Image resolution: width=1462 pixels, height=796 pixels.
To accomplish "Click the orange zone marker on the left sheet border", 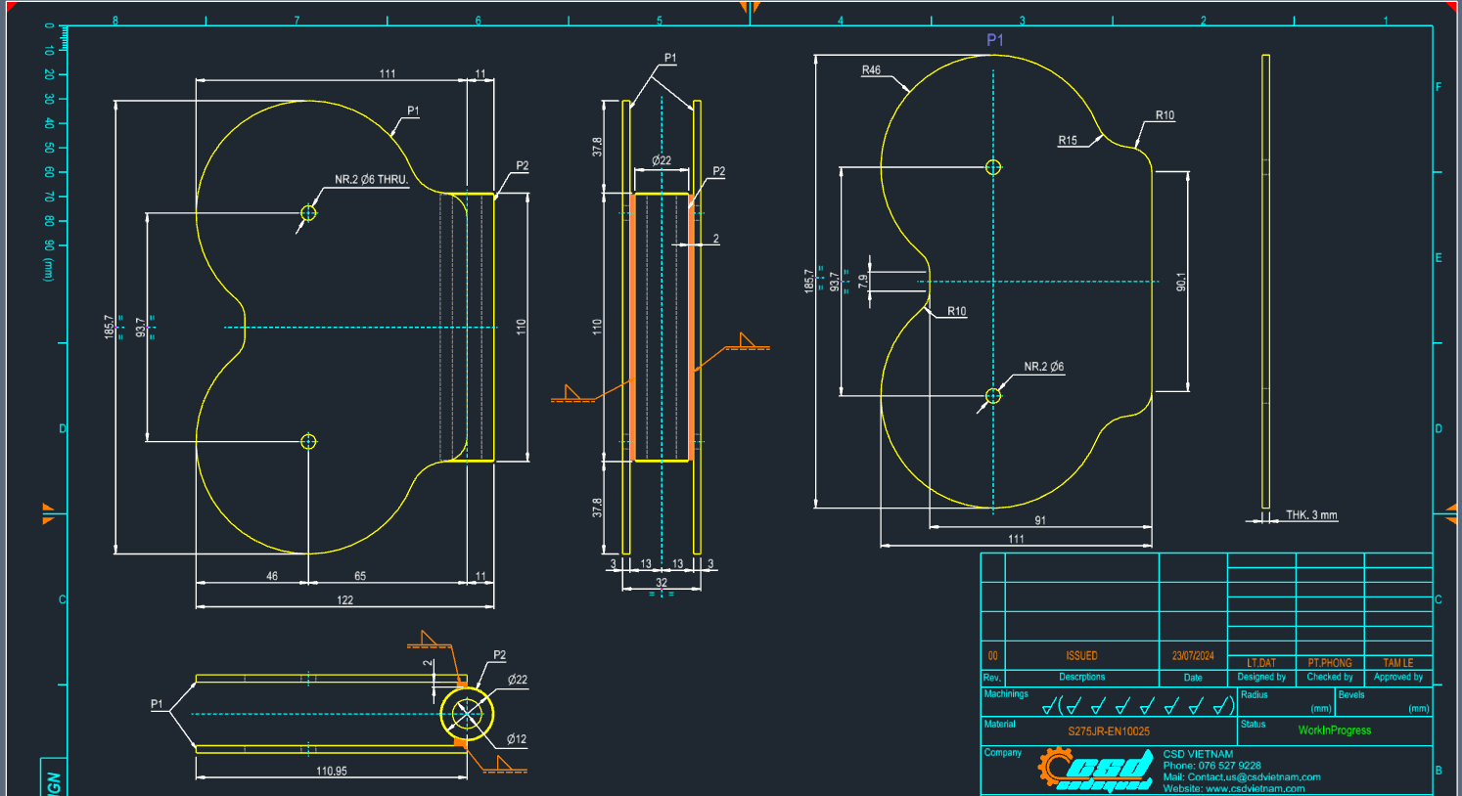I will (49, 512).
